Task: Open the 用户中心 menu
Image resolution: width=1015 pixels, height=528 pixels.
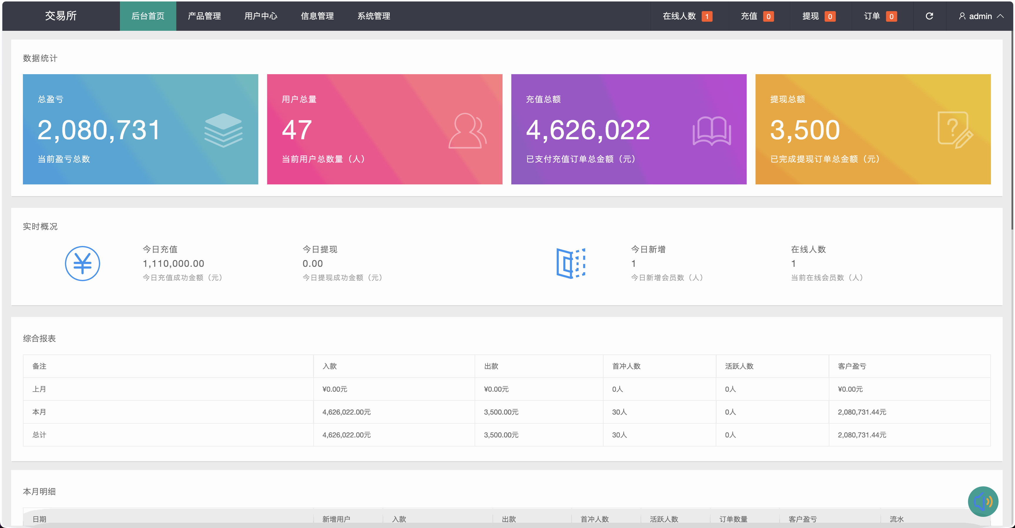Action: pyautogui.click(x=261, y=16)
